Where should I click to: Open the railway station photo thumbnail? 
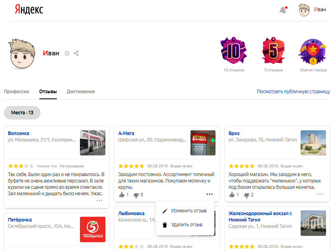point(313,223)
